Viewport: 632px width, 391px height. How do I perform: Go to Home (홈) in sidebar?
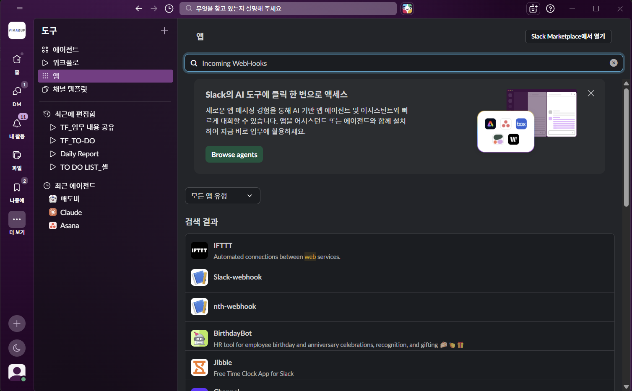(17, 64)
